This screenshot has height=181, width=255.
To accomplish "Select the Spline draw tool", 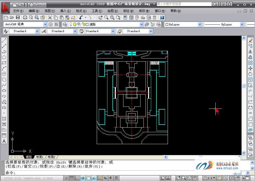I will pyautogui.click(x=4, y=85).
